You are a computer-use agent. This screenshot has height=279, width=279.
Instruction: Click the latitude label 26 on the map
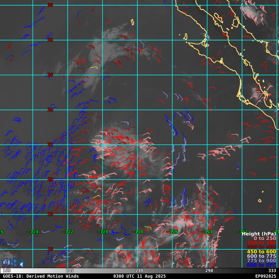(x=50, y=75)
